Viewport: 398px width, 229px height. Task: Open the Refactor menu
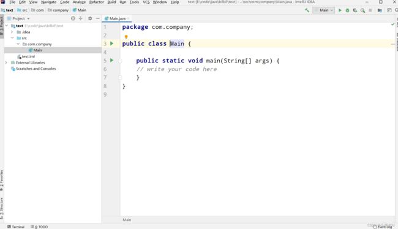click(x=97, y=2)
